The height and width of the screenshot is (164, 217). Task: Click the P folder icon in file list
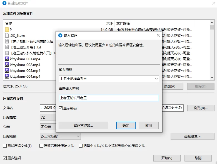point(7,30)
